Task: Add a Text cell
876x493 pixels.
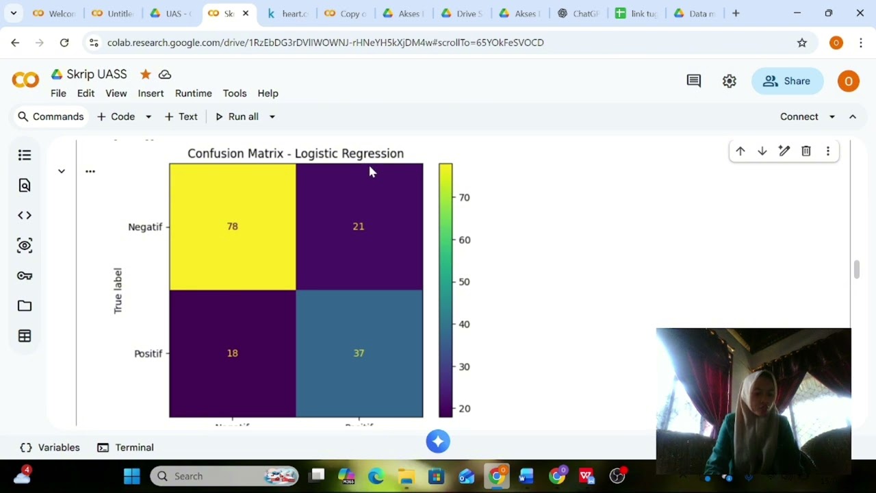Action: click(181, 117)
